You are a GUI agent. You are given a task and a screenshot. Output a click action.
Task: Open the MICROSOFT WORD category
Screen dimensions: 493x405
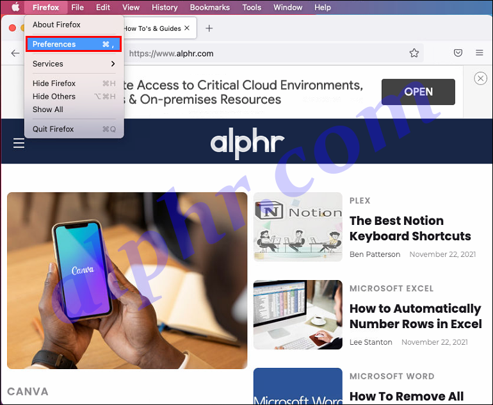392,376
